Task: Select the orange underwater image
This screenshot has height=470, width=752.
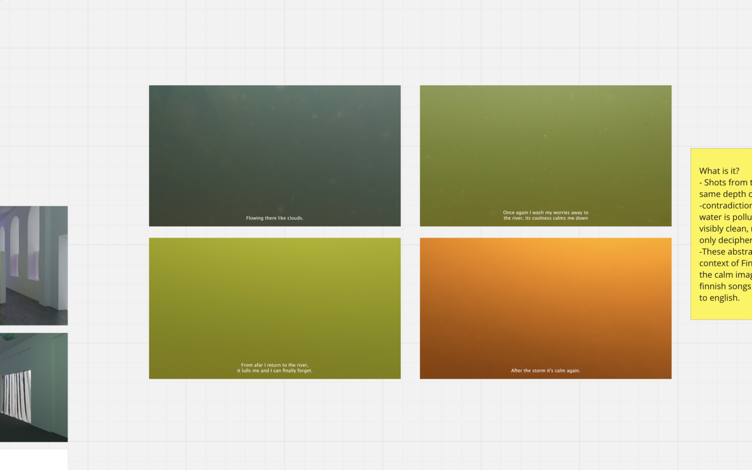Action: click(545, 300)
